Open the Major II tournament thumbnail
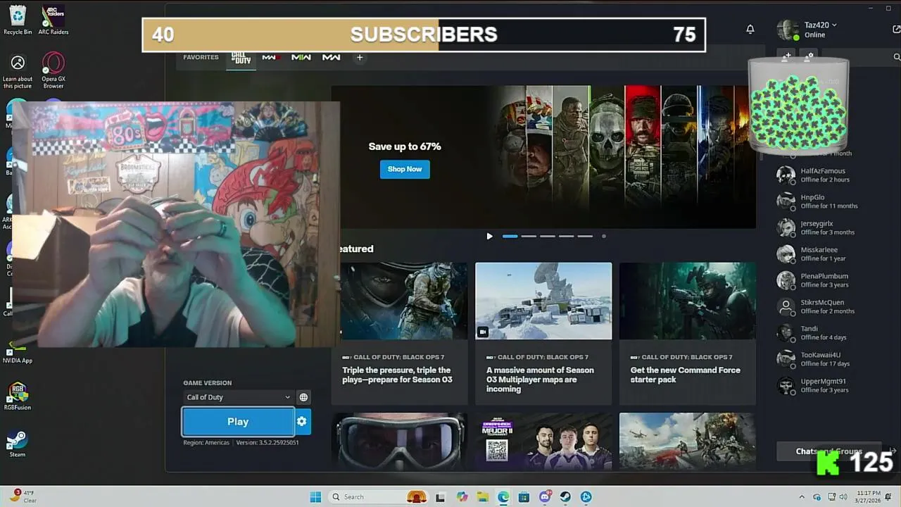The image size is (901, 507). coord(543,441)
